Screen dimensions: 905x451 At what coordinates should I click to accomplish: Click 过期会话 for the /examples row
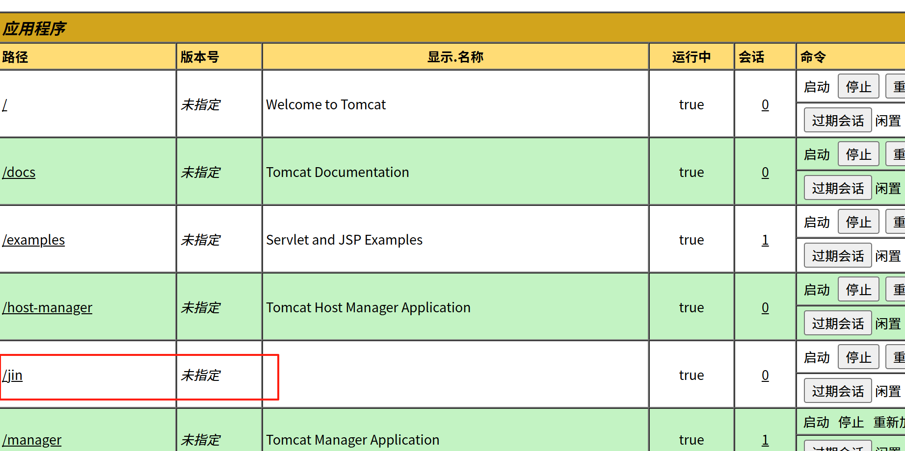838,256
